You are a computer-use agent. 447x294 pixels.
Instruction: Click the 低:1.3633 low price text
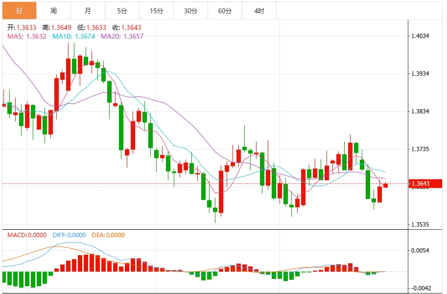pyautogui.click(x=92, y=27)
